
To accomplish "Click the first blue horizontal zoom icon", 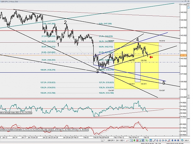I will (x=157, y=140).
